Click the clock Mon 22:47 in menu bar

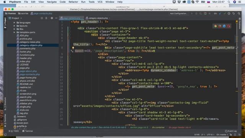pyautogui.click(x=218, y=2)
